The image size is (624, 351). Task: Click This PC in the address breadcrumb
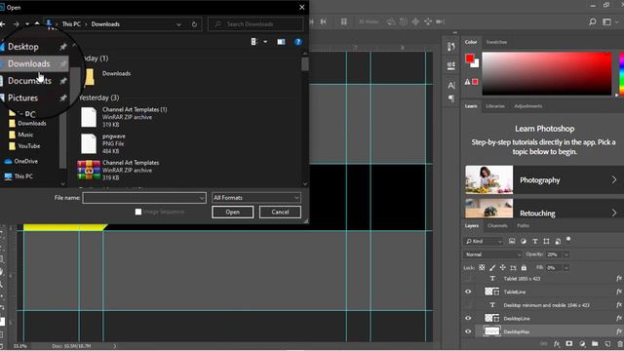[x=71, y=24]
